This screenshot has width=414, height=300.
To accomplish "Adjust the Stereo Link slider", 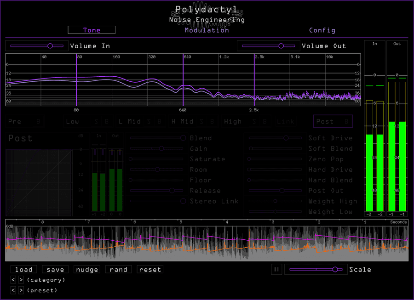I will point(157,201).
